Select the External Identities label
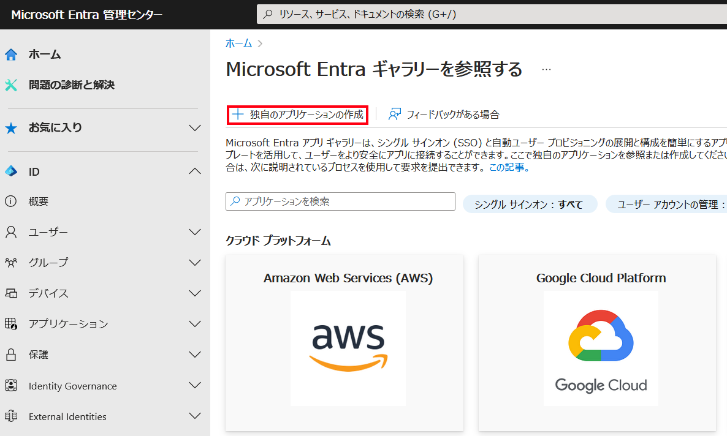 point(67,416)
